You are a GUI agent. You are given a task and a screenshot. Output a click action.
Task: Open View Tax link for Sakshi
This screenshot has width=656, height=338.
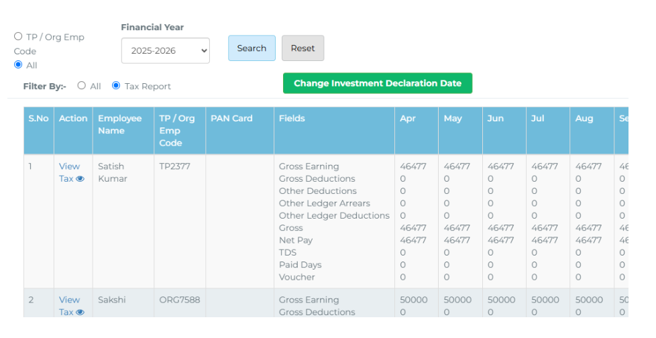(x=69, y=300)
